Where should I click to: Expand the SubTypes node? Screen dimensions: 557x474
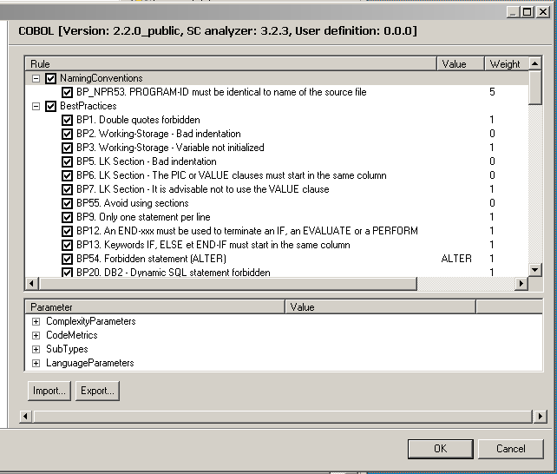[x=36, y=349]
